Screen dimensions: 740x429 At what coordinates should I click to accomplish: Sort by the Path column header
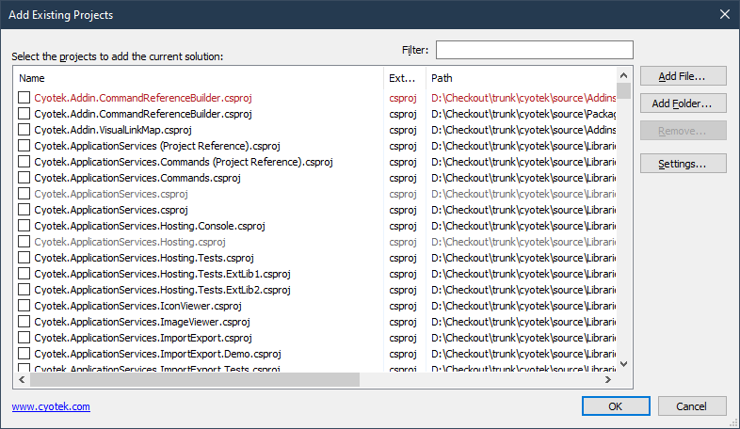pyautogui.click(x=521, y=78)
